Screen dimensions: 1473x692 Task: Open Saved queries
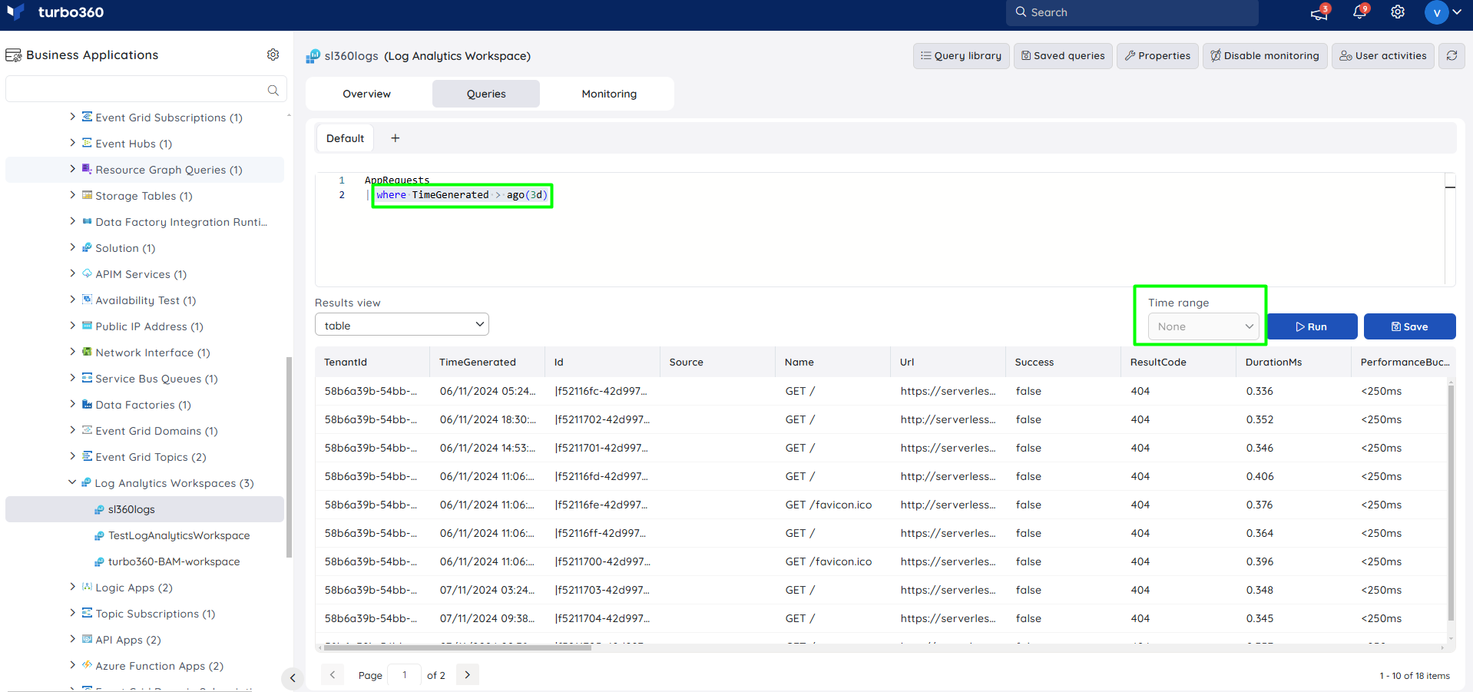click(x=1063, y=55)
